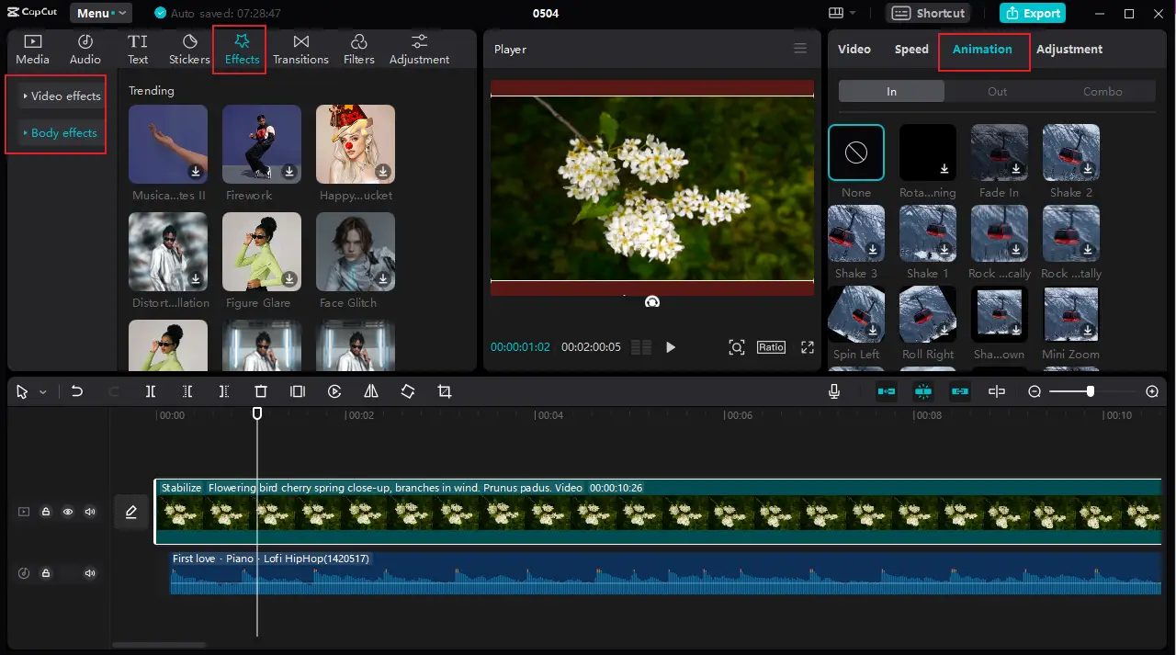1176x655 pixels.
Task: Toggle main track magnet on
Action: pos(887,391)
